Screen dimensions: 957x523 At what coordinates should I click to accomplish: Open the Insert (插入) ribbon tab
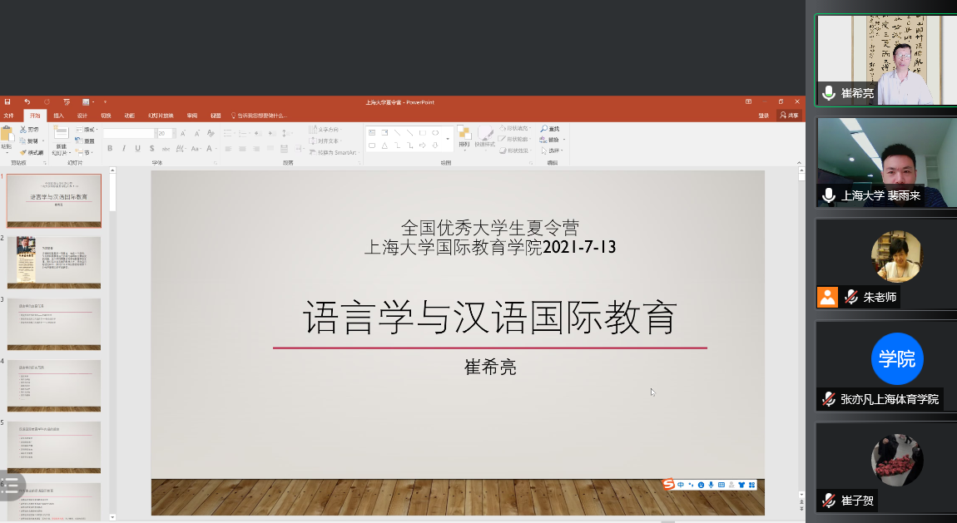tap(58, 116)
